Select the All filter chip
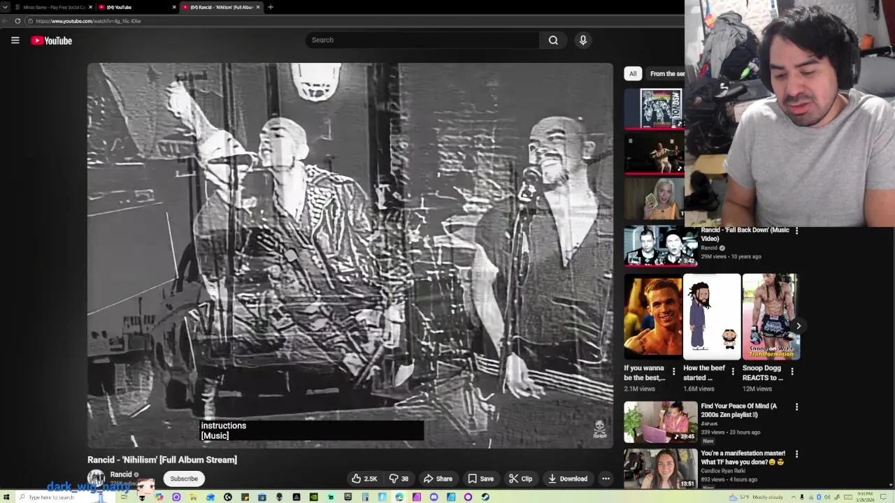The image size is (895, 503). click(x=633, y=73)
